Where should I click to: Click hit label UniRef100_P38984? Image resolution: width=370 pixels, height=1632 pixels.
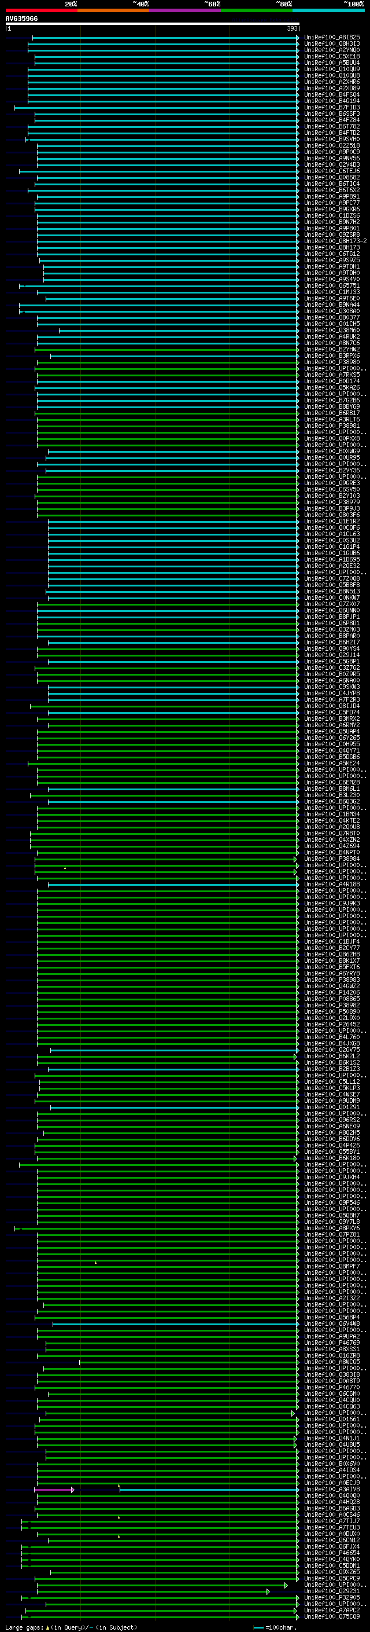(x=331, y=859)
